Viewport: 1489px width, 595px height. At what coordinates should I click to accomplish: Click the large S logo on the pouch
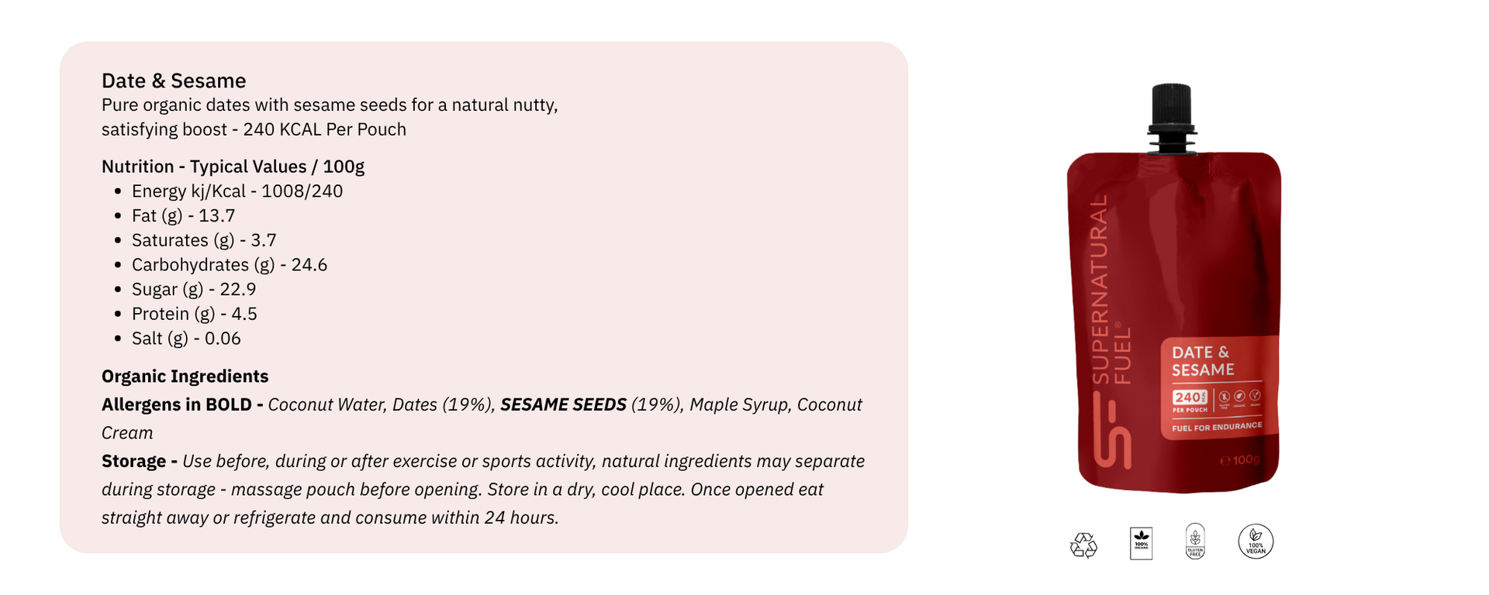click(x=1112, y=432)
